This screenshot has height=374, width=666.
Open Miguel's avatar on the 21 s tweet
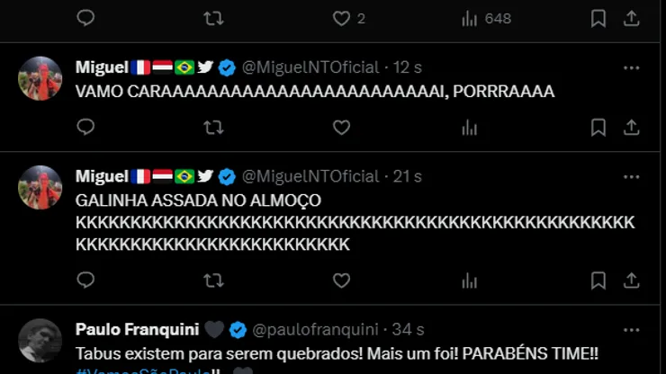pyautogui.click(x=40, y=187)
